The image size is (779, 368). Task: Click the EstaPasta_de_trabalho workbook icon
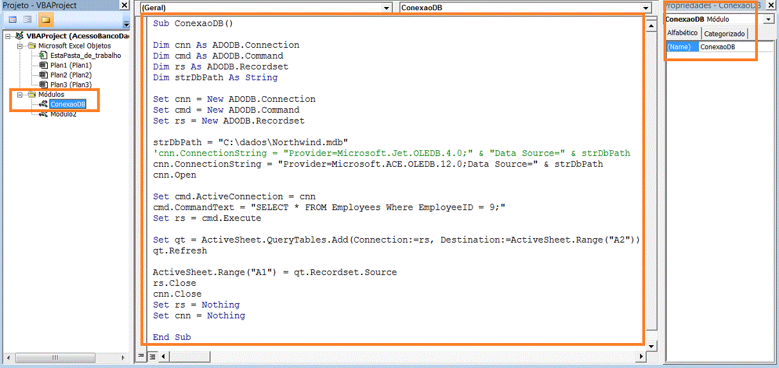tap(43, 55)
